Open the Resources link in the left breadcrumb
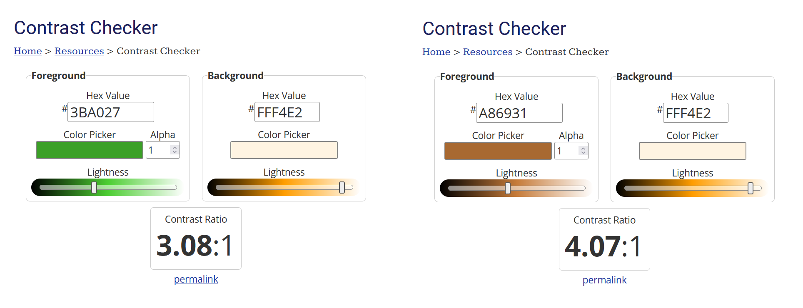Image resolution: width=803 pixels, height=308 pixels. 79,51
